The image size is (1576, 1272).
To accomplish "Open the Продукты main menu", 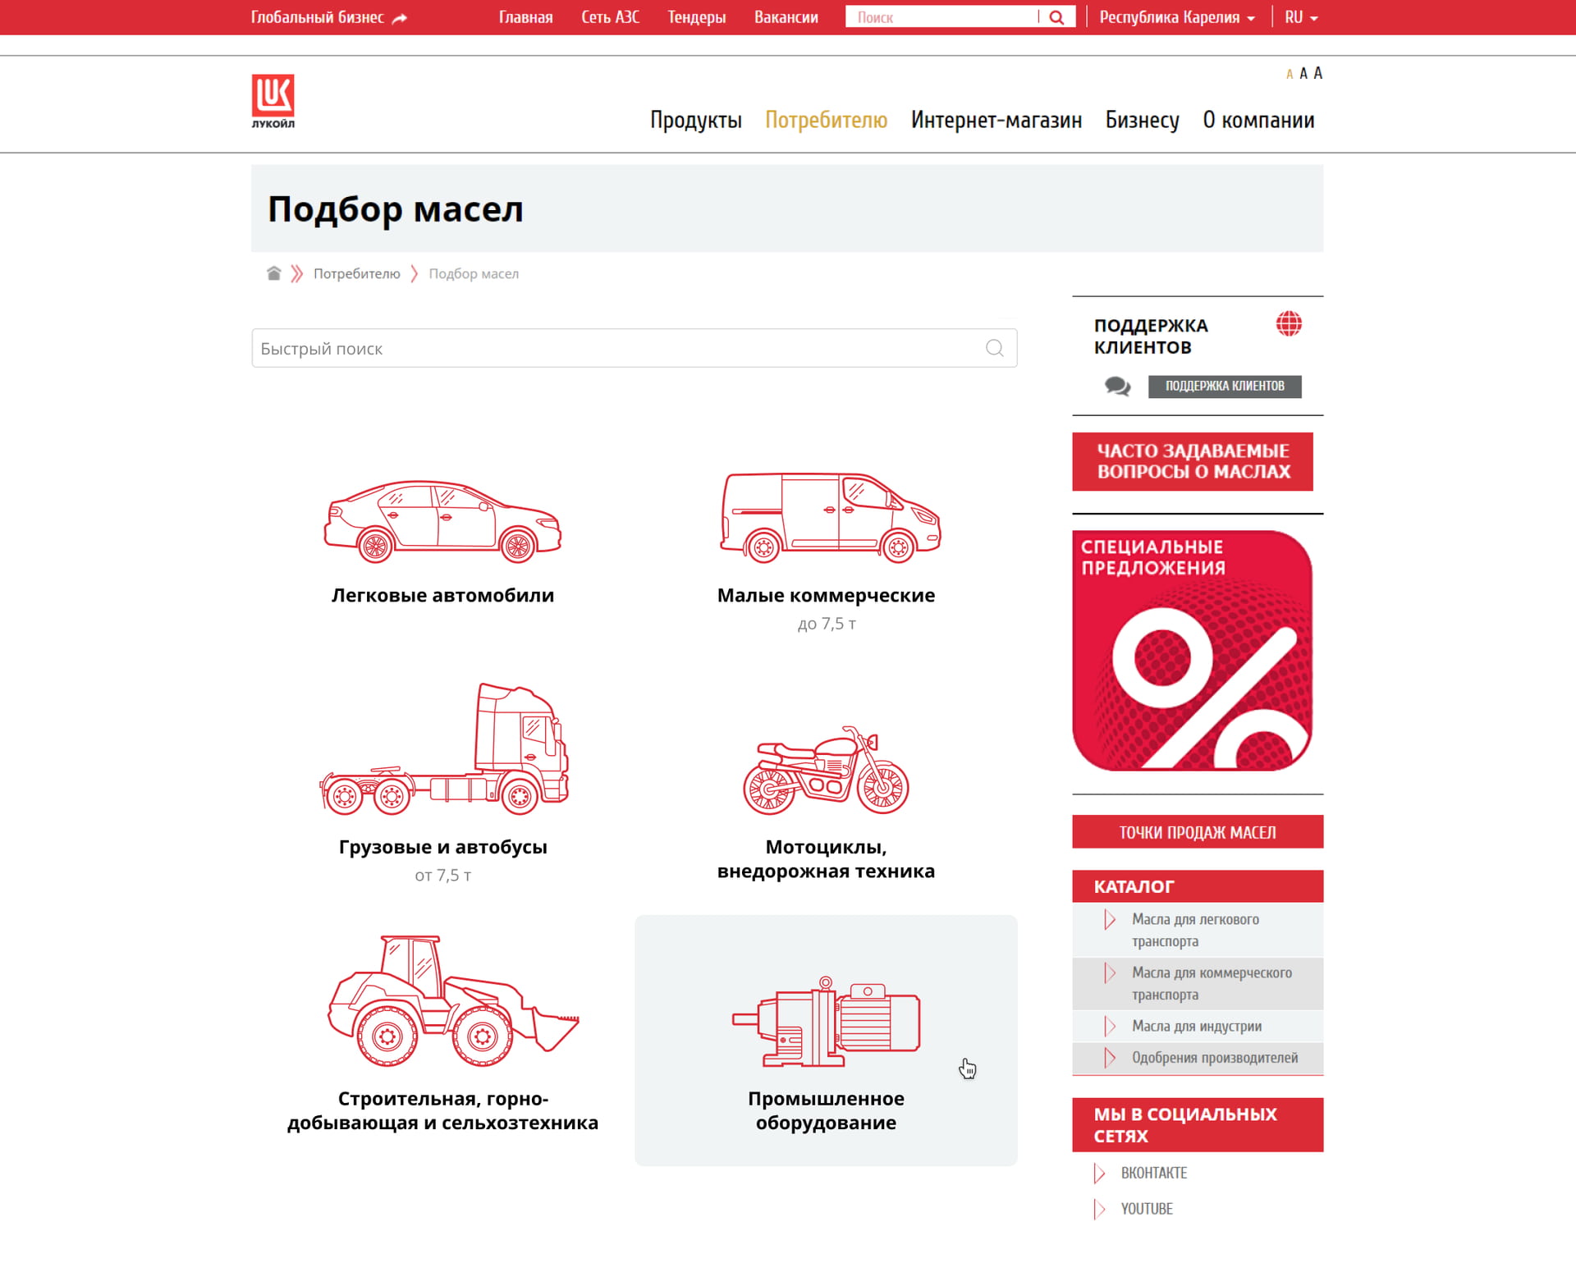I will (x=695, y=120).
